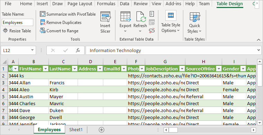Click Resize Table
Image resolution: width=263 pixels, height=135 pixels.
(17, 31)
